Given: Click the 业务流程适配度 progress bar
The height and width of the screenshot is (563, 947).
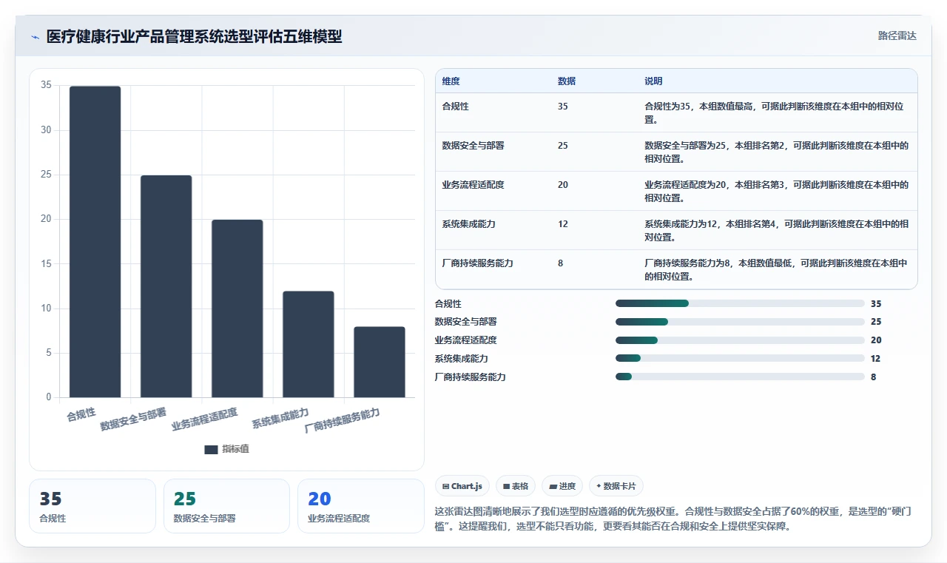Looking at the screenshot, I should (x=740, y=340).
